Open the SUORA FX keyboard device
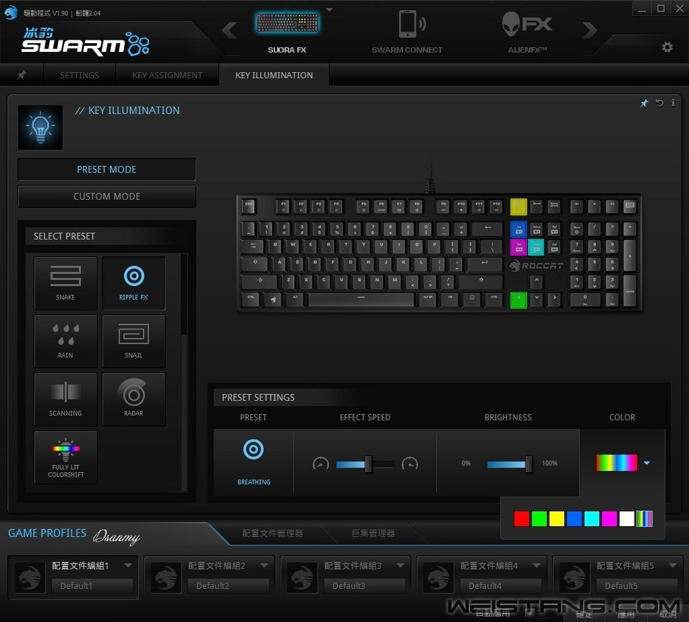This screenshot has height=622, width=689. (x=287, y=31)
